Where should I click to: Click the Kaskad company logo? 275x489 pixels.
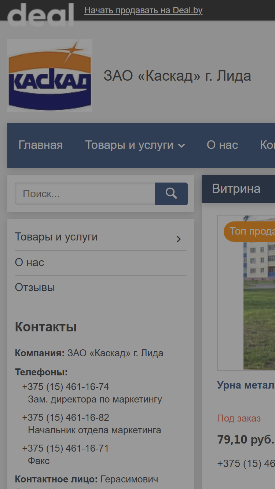coord(50,76)
